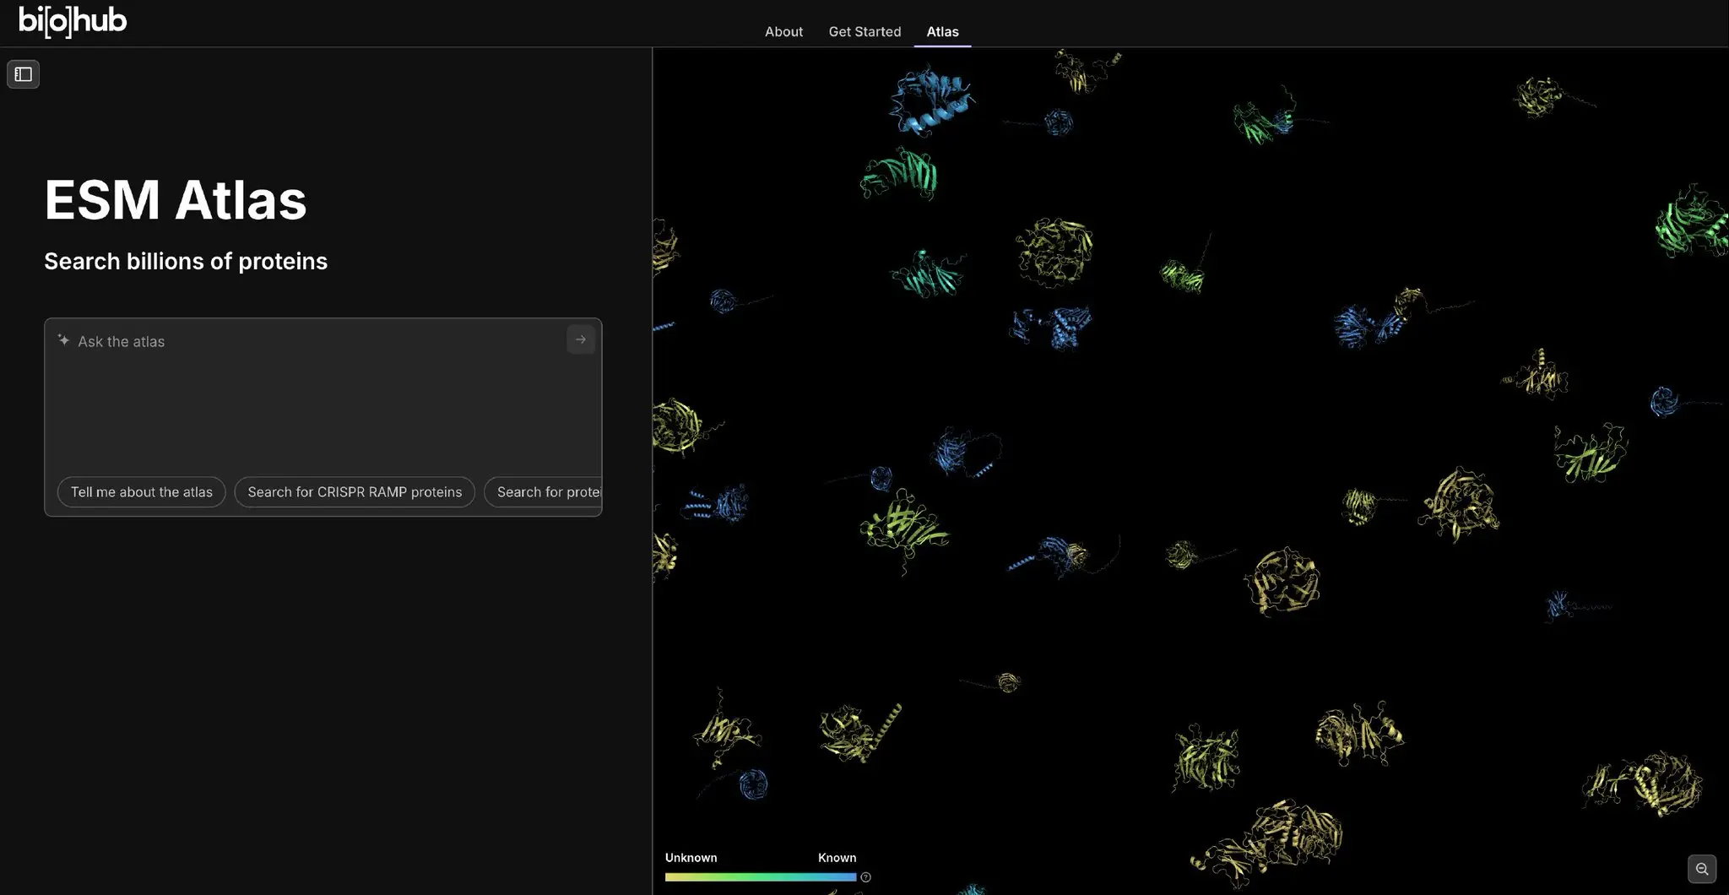Submit the atlas query arrow button
The height and width of the screenshot is (895, 1729).
click(581, 339)
